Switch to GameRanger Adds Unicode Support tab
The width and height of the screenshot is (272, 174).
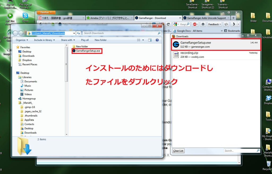pyautogui.click(x=206, y=18)
